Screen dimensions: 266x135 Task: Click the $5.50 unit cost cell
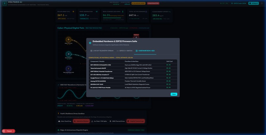pyautogui.click(x=168, y=75)
